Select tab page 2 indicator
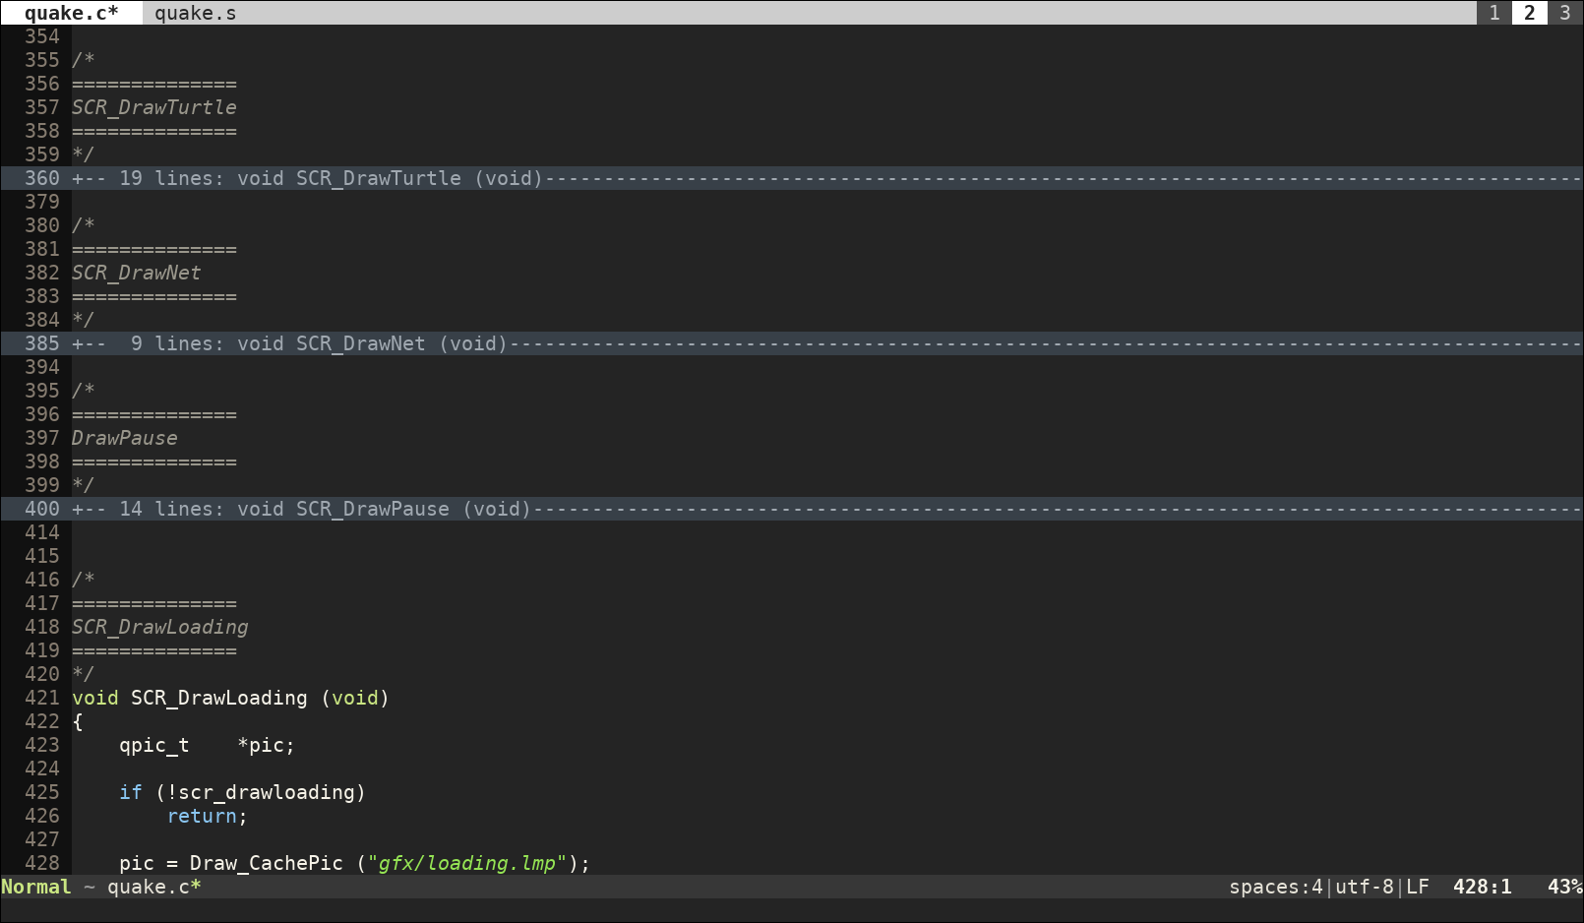This screenshot has width=1584, height=923. coord(1530,13)
